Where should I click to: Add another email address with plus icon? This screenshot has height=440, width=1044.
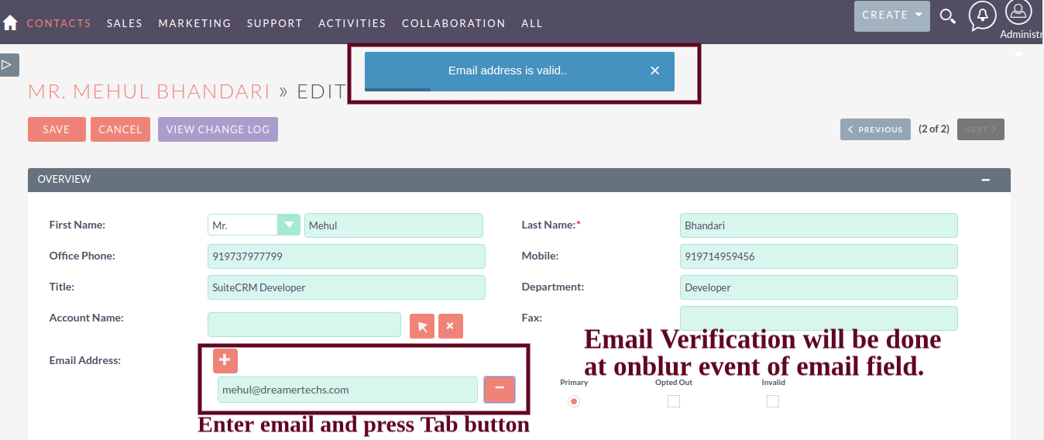coord(225,360)
